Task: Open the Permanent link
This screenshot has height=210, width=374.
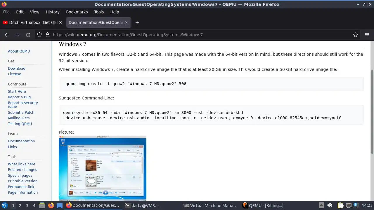Action: (x=21, y=187)
